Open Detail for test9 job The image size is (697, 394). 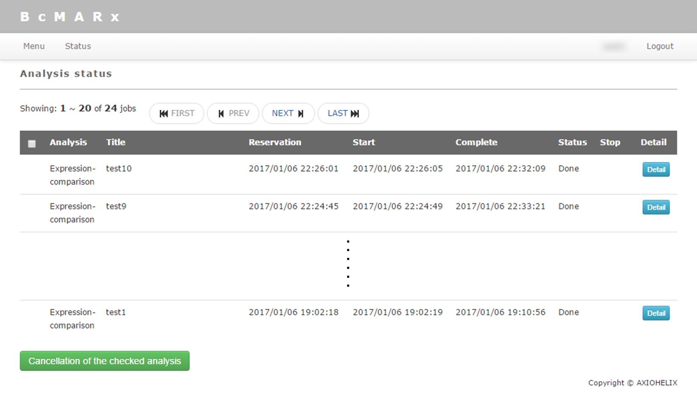[656, 207]
